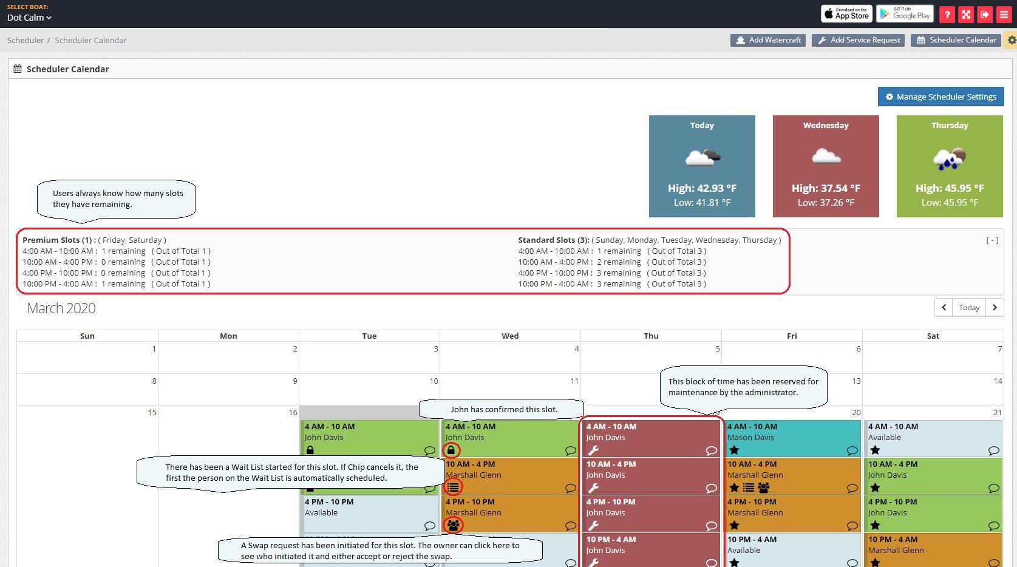Image resolution: width=1017 pixels, height=567 pixels.
Task: Click the circled lock icon on Wednesday's 4 AM slot
Action: click(451, 450)
